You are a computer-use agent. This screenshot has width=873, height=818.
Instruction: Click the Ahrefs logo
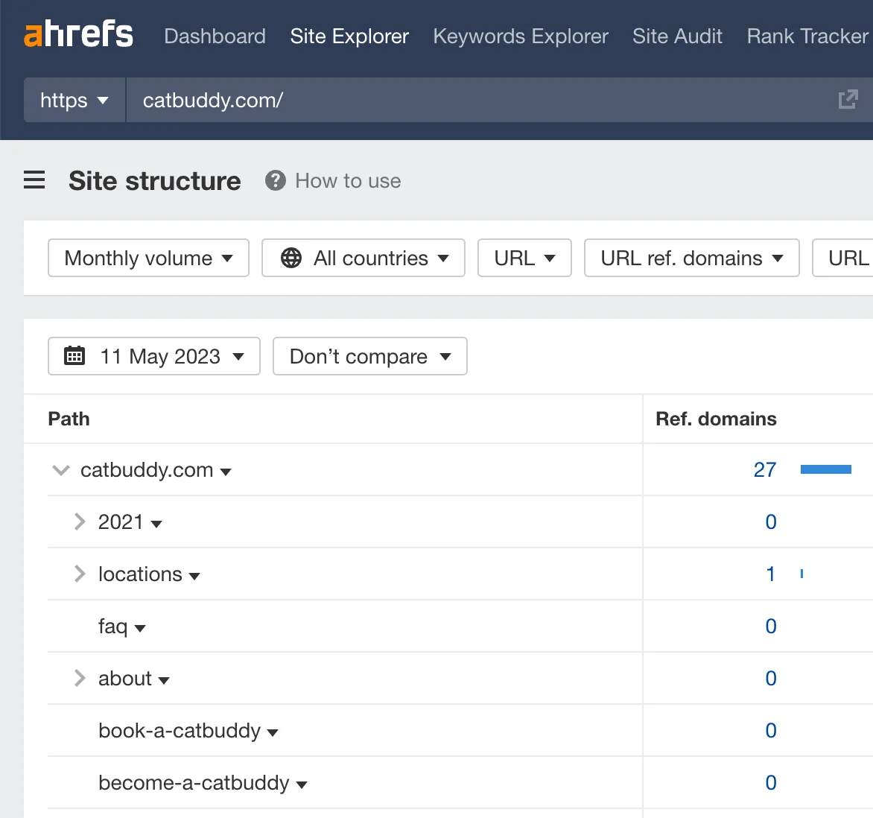(78, 34)
